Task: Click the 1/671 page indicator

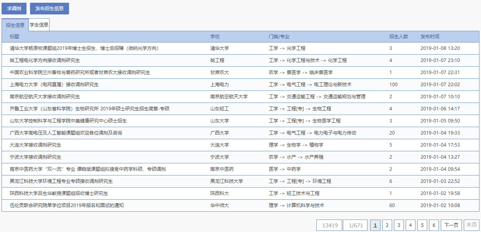Action: click(x=356, y=225)
